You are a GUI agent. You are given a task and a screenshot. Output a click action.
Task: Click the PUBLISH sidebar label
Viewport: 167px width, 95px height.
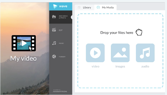tap(62, 57)
